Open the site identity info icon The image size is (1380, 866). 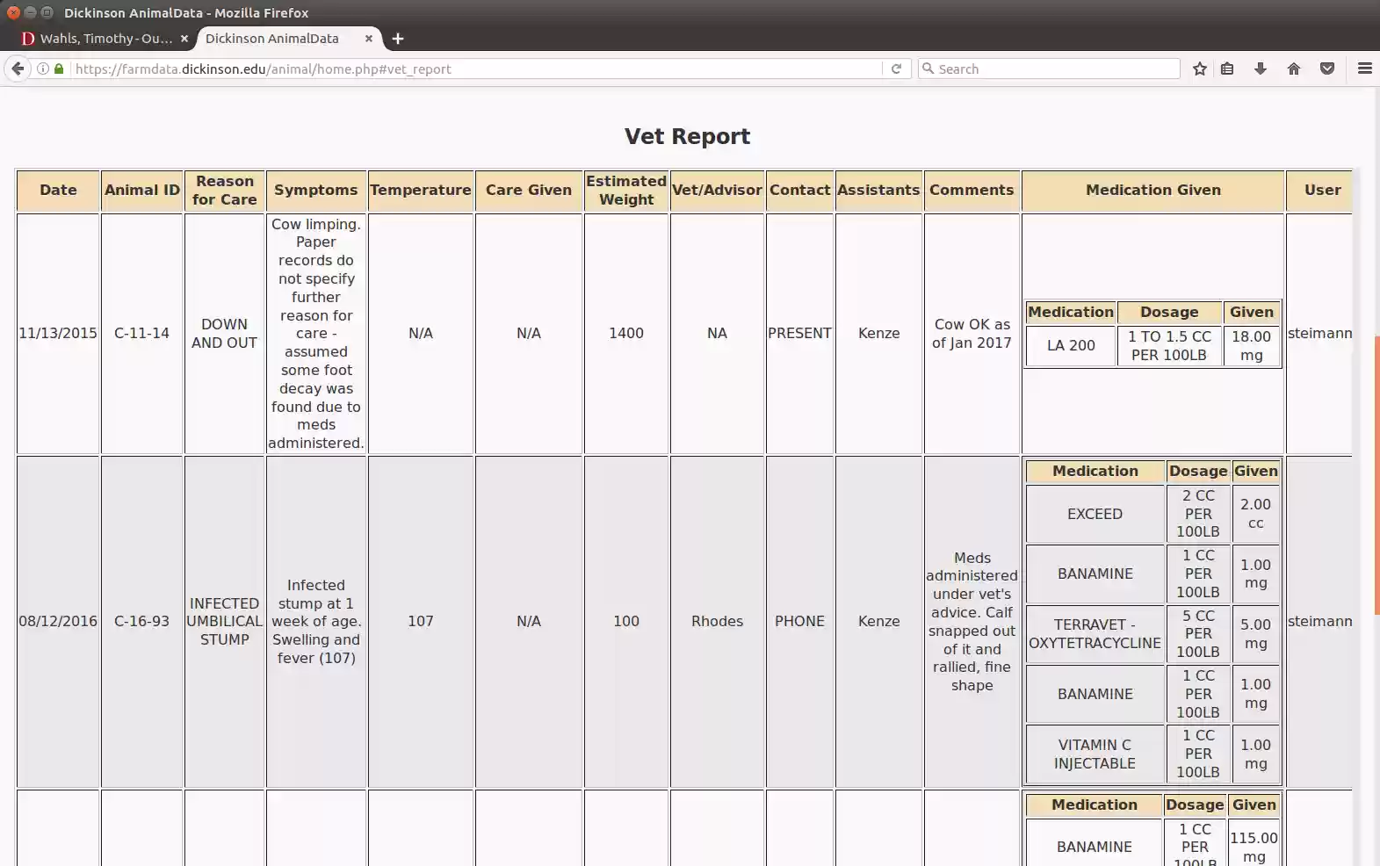42,69
